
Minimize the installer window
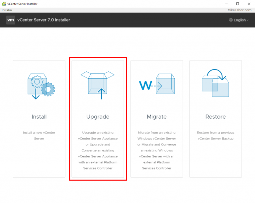226,4
